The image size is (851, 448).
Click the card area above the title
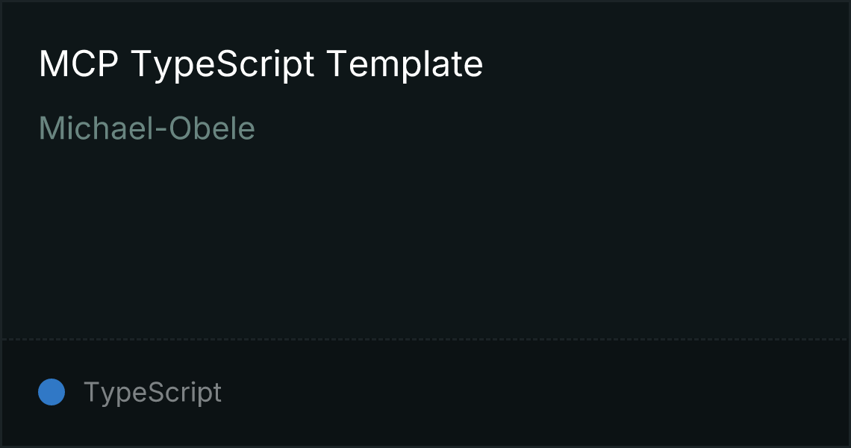(425, 22)
